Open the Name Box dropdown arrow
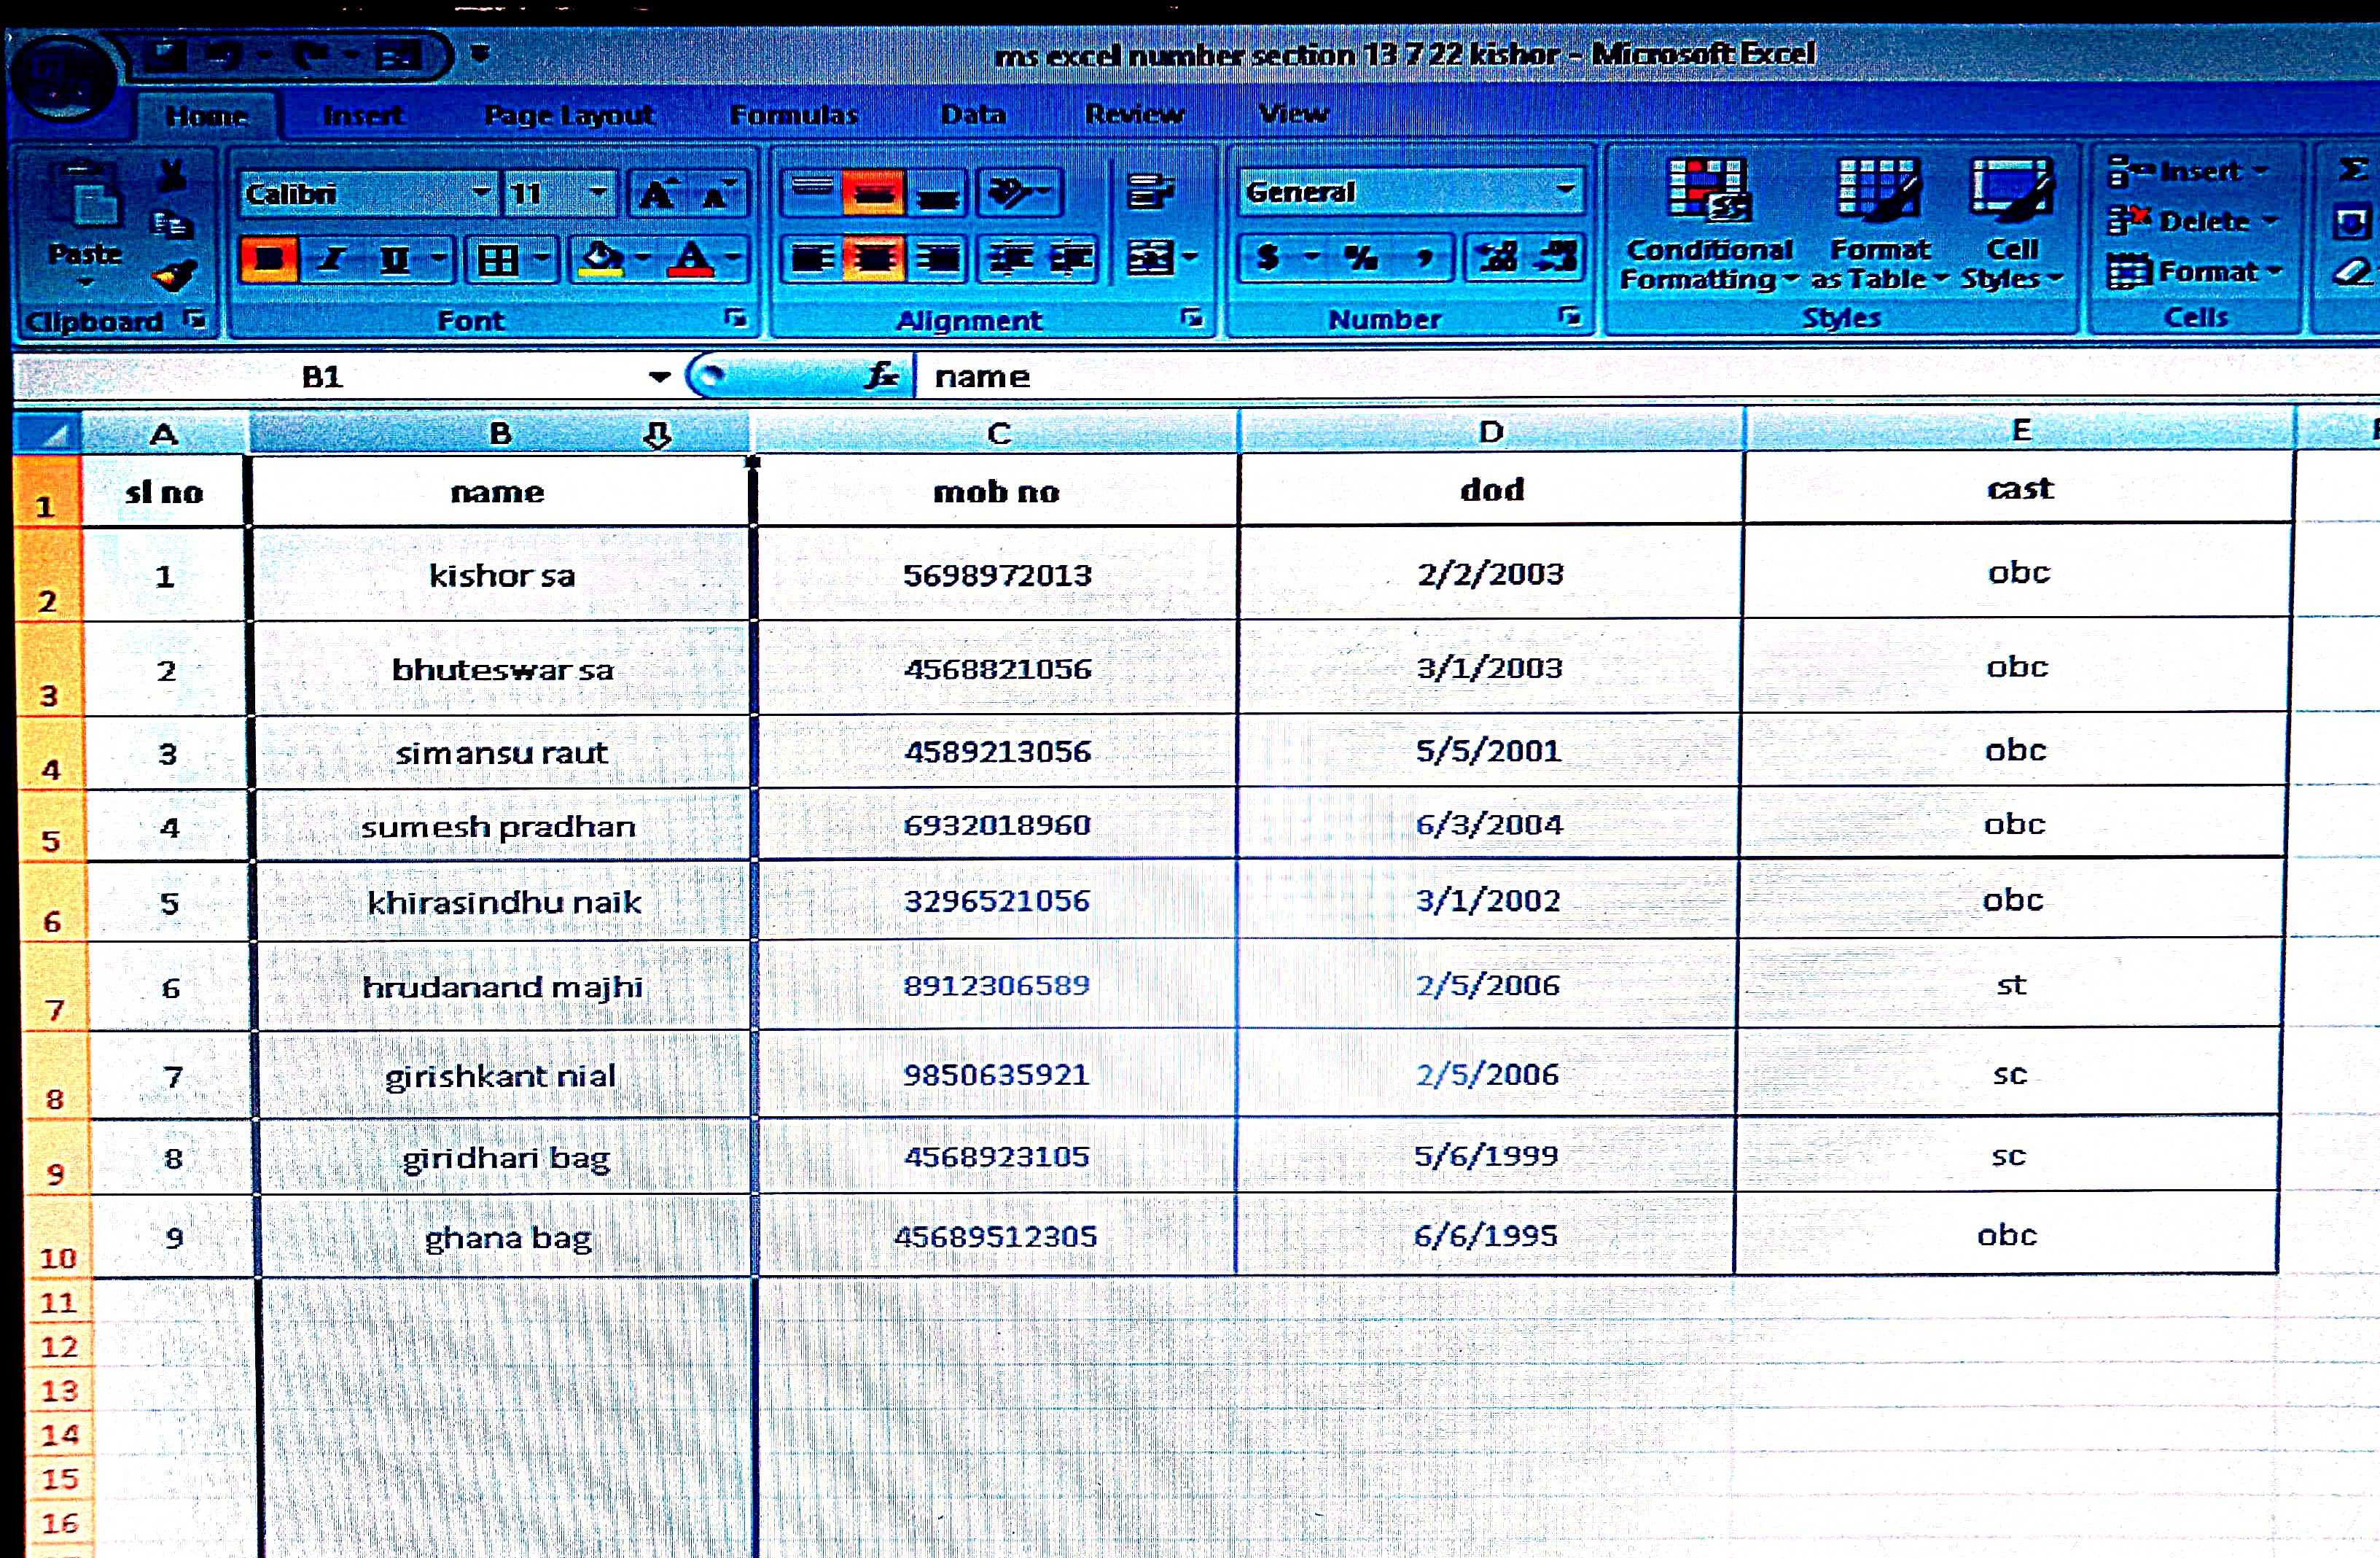 (x=659, y=377)
